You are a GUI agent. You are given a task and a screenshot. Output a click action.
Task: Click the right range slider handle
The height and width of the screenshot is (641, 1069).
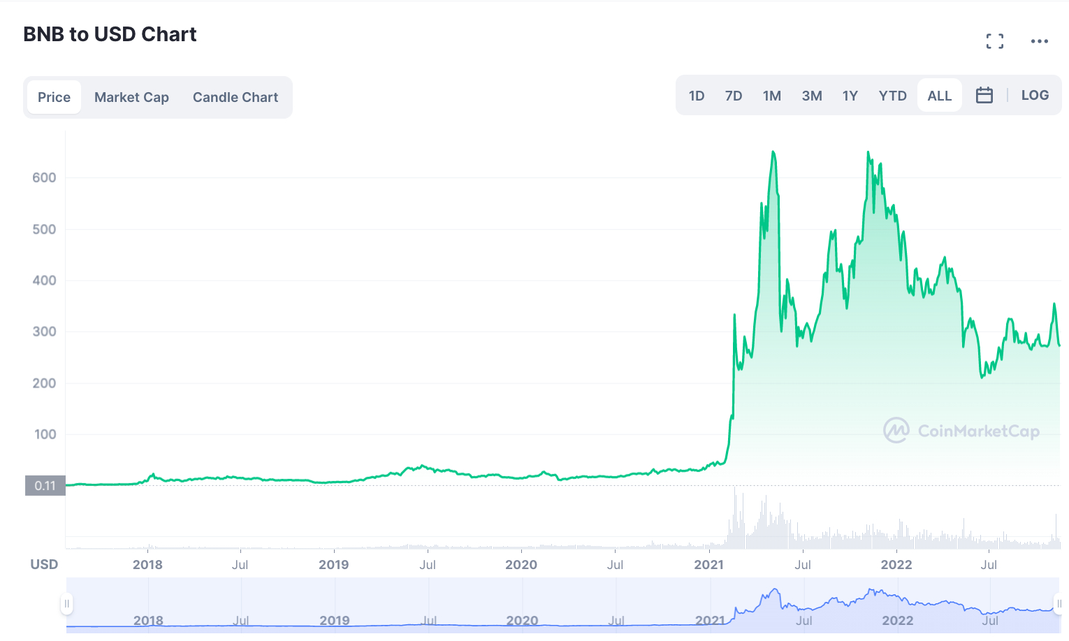[1059, 604]
